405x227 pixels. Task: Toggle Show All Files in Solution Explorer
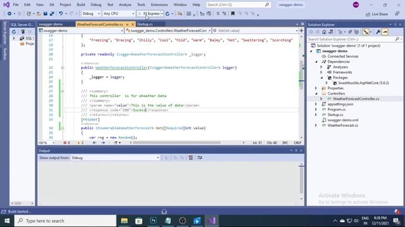pos(357,32)
